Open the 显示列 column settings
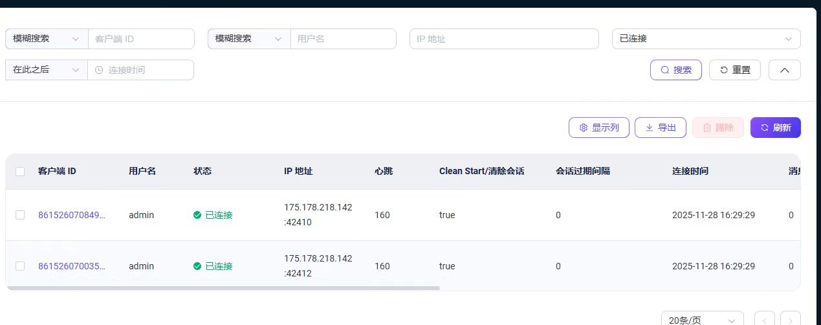The width and height of the screenshot is (821, 325). [598, 128]
